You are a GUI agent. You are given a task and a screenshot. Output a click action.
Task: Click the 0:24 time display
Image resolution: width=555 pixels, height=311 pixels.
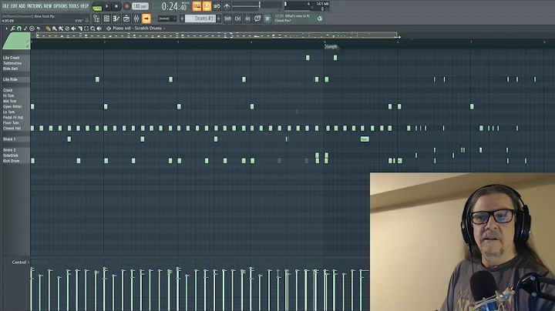pyautogui.click(x=174, y=6)
